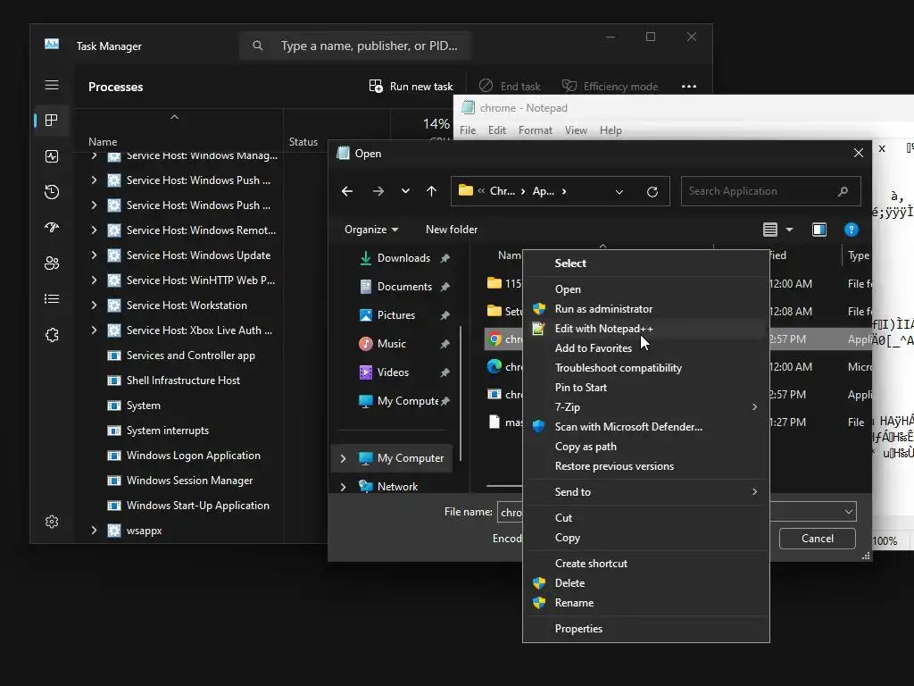
Task: Open the Pictures quick access folder
Action: pyautogui.click(x=395, y=315)
